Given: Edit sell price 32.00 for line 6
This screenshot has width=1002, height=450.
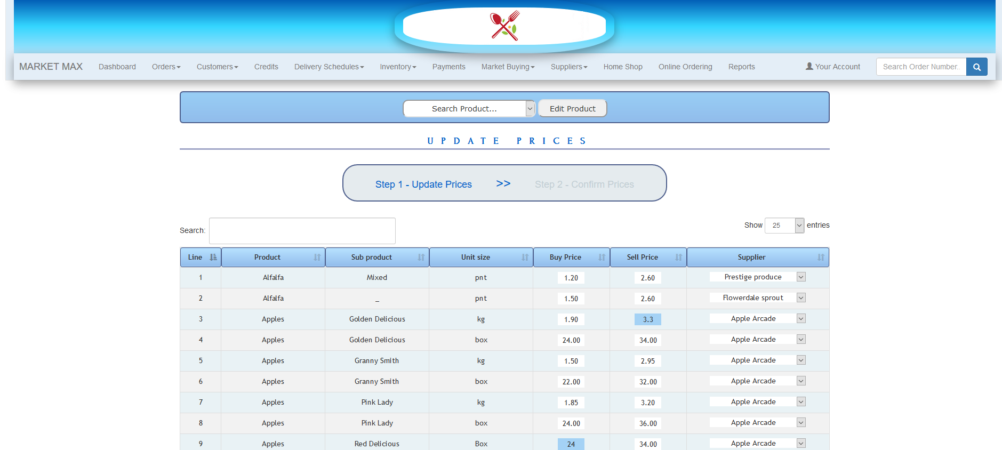Looking at the screenshot, I should tap(648, 382).
